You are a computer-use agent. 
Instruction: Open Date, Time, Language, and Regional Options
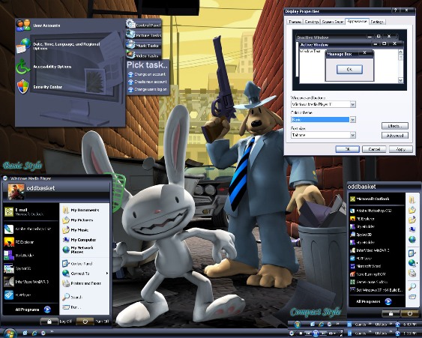[58, 46]
